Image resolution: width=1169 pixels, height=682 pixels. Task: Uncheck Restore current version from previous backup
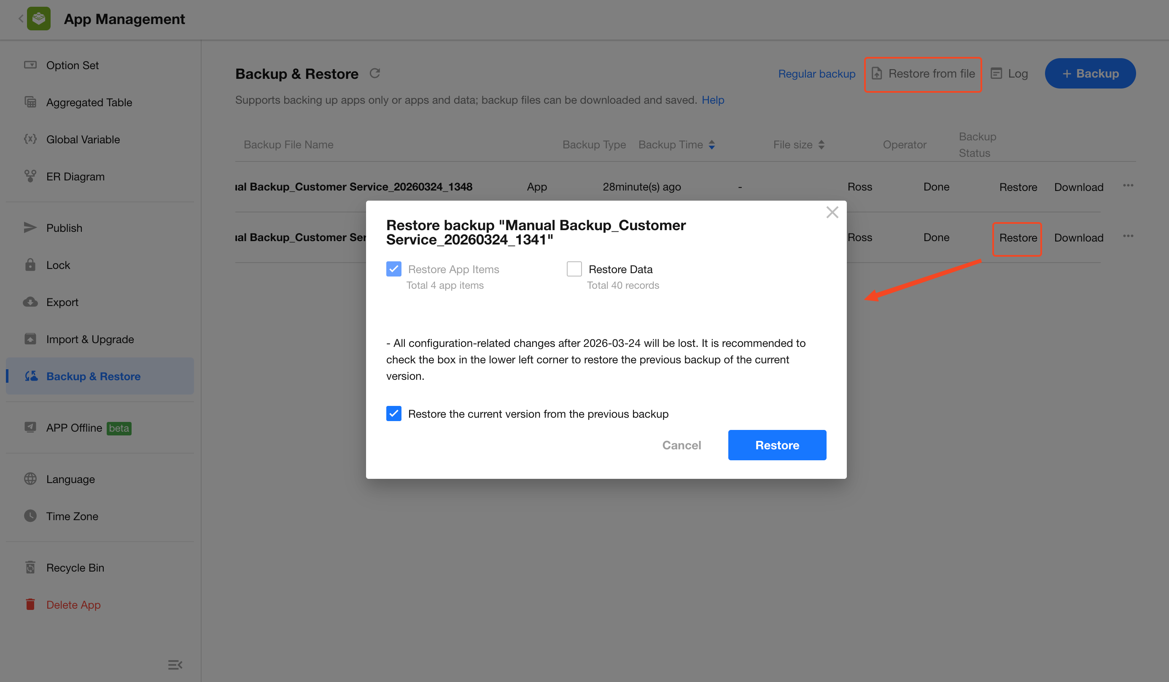(x=393, y=413)
